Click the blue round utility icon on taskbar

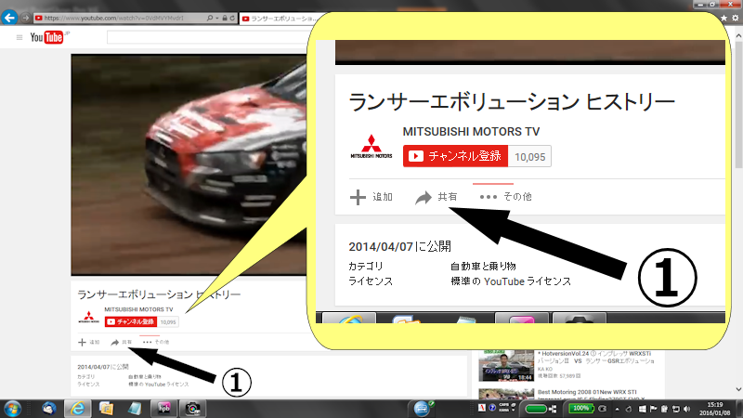tap(422, 409)
